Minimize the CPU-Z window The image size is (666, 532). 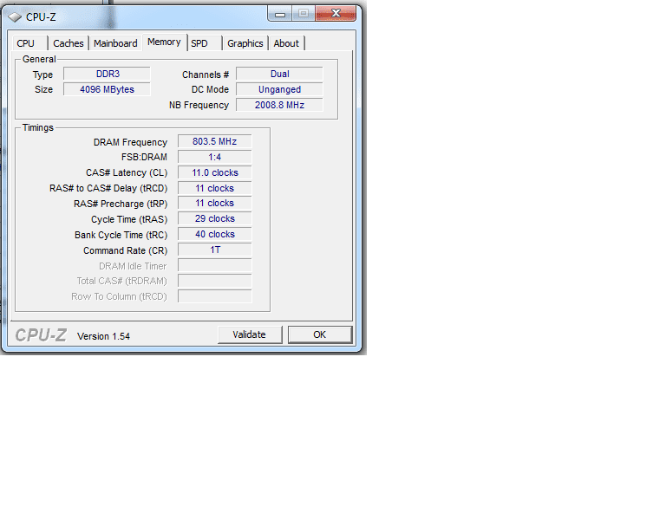(x=280, y=14)
